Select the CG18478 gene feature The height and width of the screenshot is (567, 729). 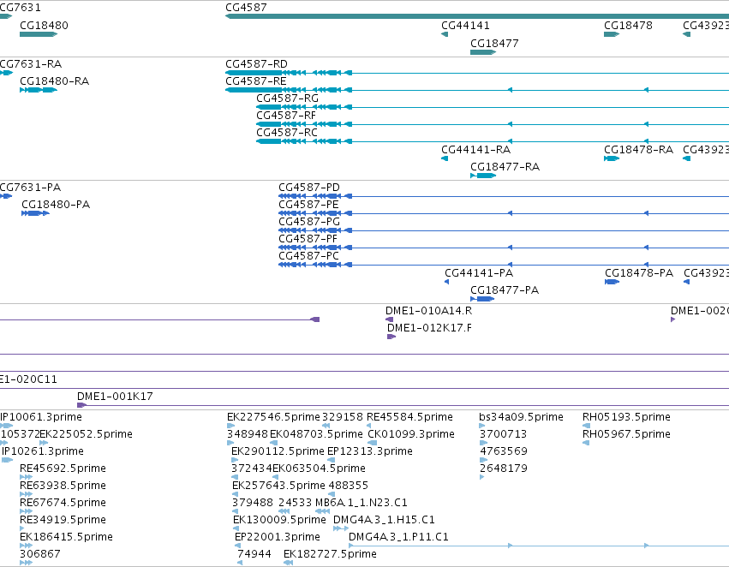(x=612, y=34)
